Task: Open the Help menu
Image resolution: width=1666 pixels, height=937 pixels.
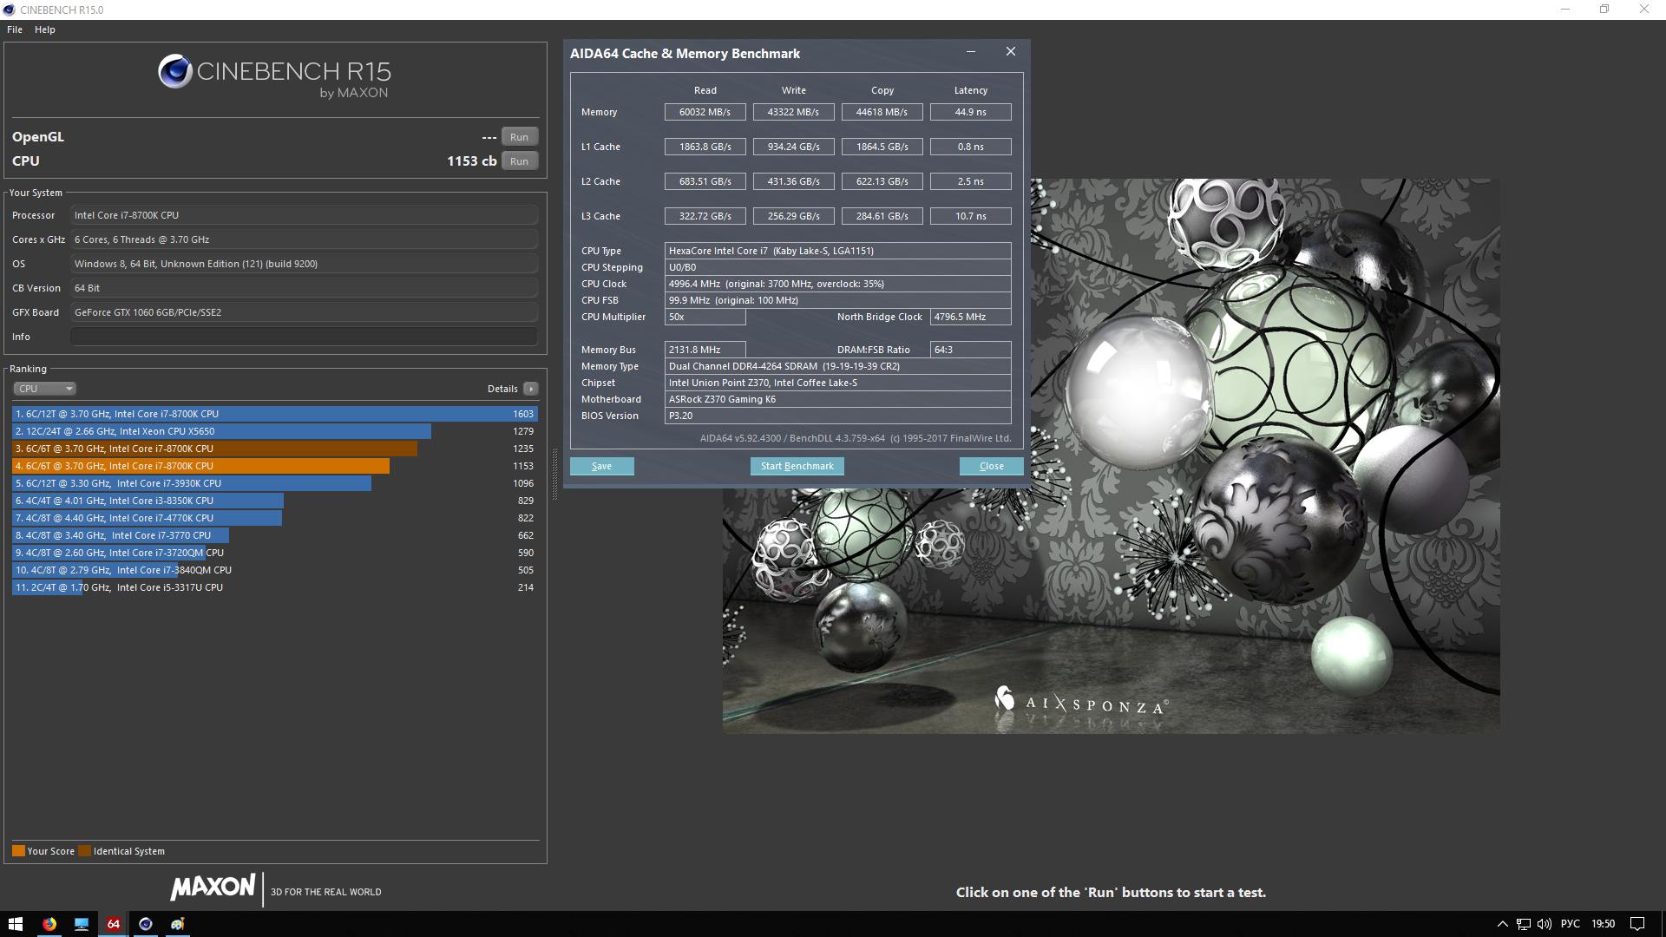Action: pos(45,29)
